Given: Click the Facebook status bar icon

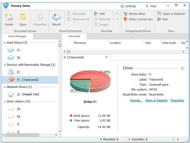Looking at the screenshot, I should tap(173, 139).
